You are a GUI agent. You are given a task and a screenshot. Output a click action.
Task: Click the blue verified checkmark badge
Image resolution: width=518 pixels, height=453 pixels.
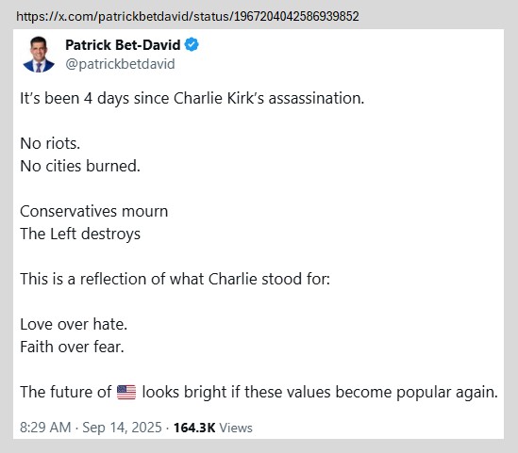(x=192, y=44)
